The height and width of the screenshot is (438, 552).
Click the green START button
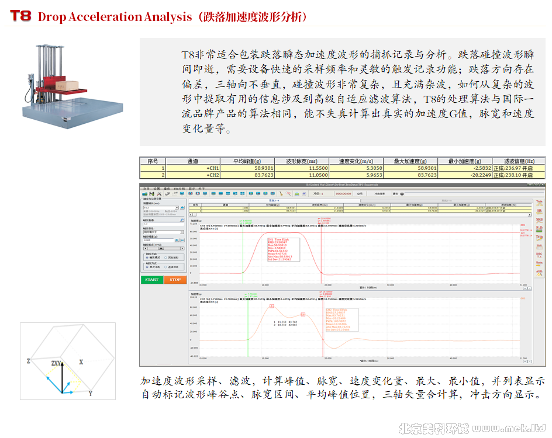pyautogui.click(x=152, y=280)
